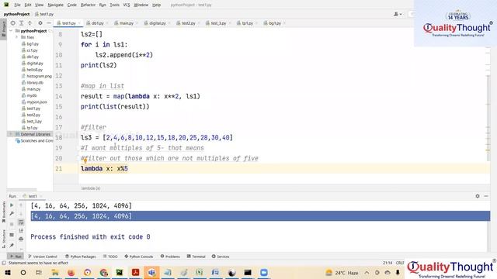Screen dimensions: 497x279
Task: Open Task View on taskbar
Action: 39,272
